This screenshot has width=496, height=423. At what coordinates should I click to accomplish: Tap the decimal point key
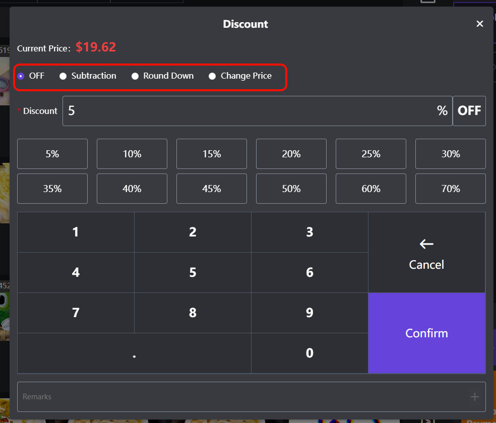click(x=134, y=353)
